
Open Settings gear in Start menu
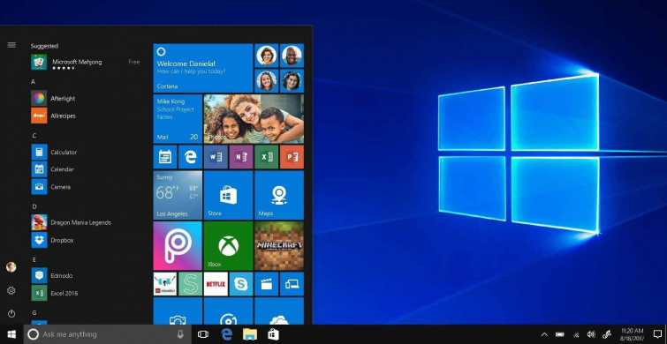(x=11, y=290)
